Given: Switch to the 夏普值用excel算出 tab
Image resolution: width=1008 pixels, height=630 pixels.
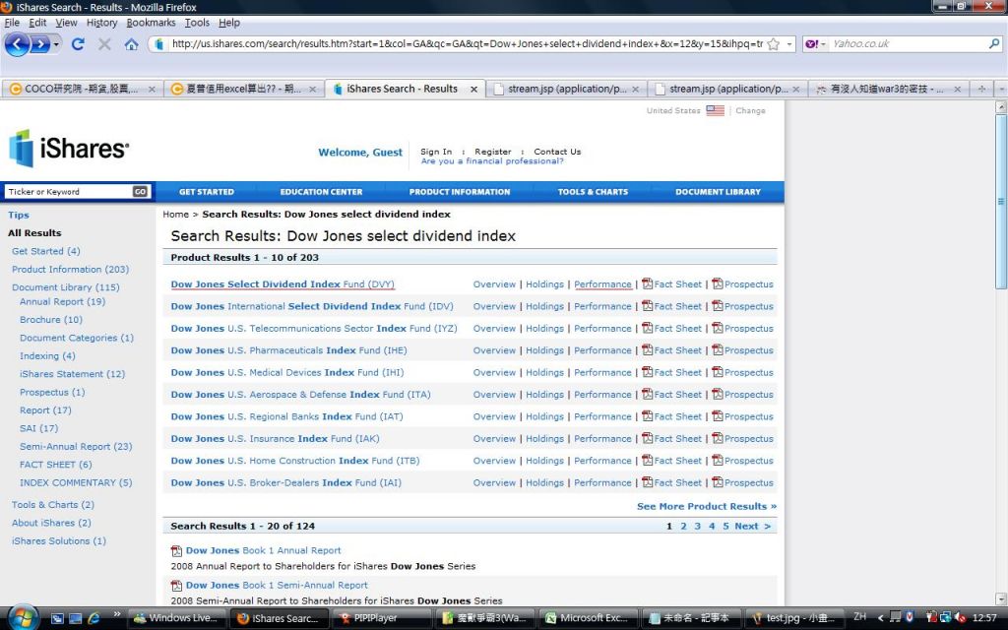Looking at the screenshot, I should point(243,89).
